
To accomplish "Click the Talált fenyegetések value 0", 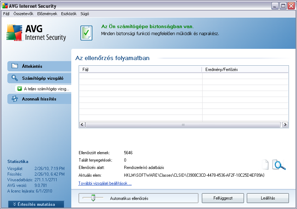I will (x=125, y=160).
